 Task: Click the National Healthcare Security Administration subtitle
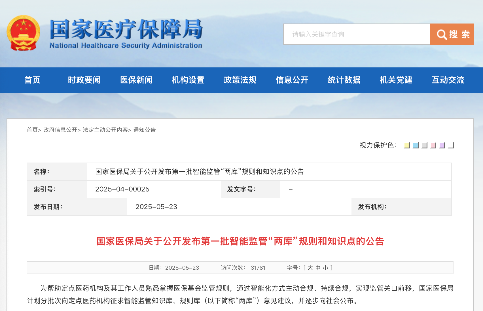pyautogui.click(x=126, y=45)
